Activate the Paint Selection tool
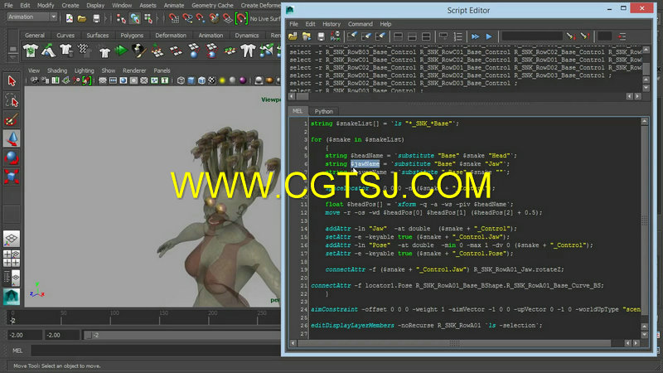663x373 pixels. [12, 120]
